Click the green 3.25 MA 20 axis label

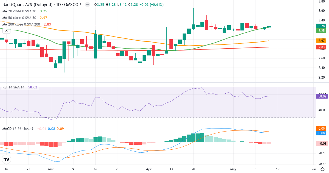[321, 31]
